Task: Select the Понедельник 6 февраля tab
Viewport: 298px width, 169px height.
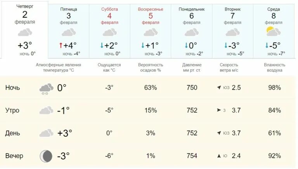Action: [x=192, y=31]
